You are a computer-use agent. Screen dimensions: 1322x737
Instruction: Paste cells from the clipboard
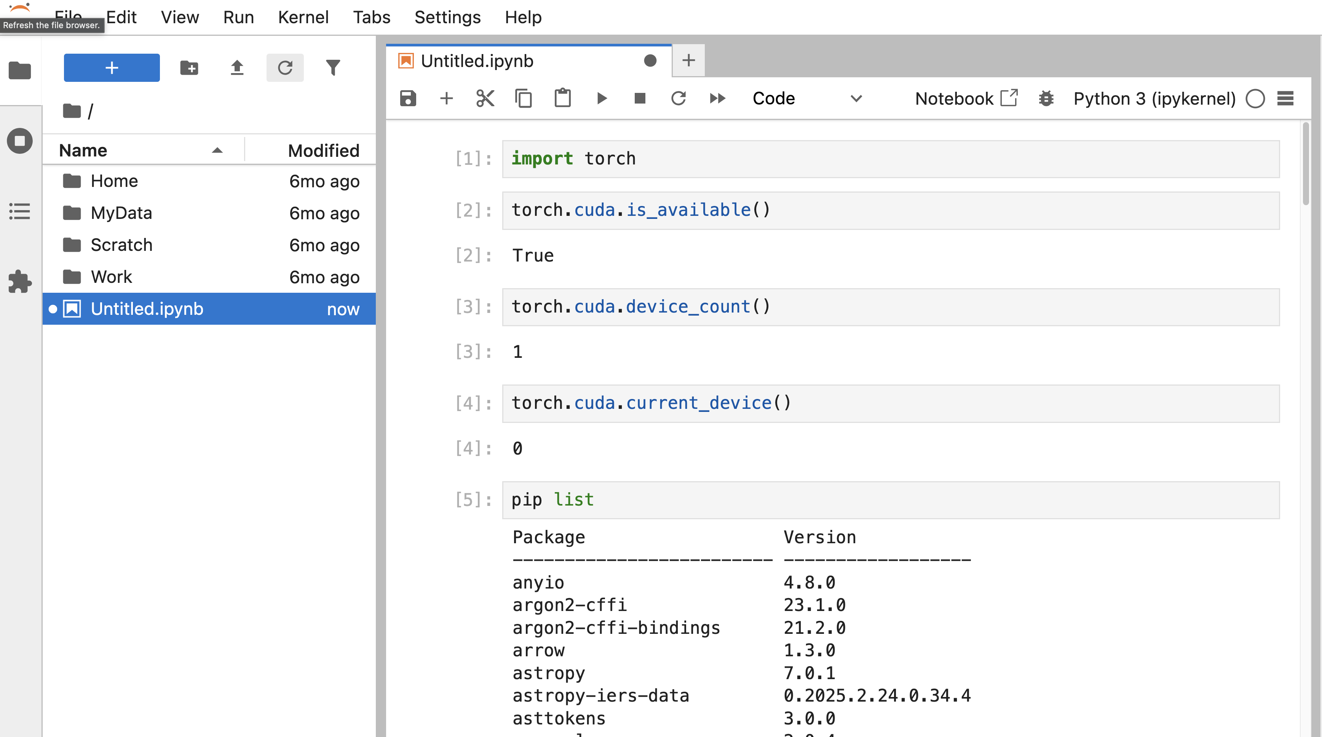(x=562, y=98)
